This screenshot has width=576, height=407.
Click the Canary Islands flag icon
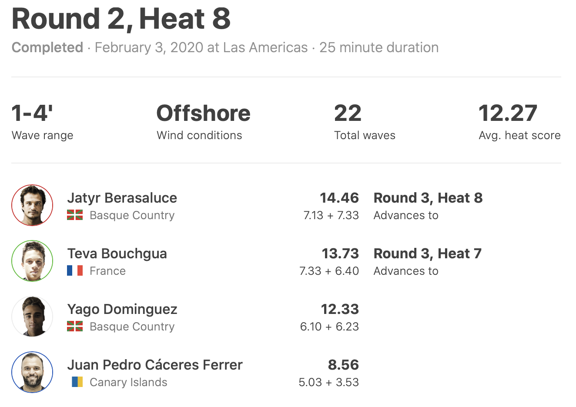pos(77,382)
